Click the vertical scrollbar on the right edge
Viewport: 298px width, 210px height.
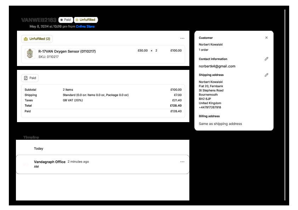click(x=285, y=106)
